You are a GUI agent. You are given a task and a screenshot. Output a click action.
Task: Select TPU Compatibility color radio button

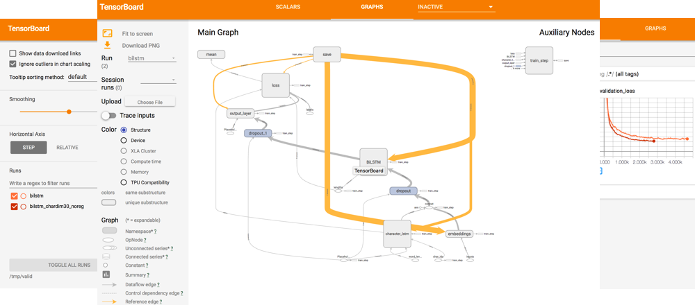coord(124,182)
